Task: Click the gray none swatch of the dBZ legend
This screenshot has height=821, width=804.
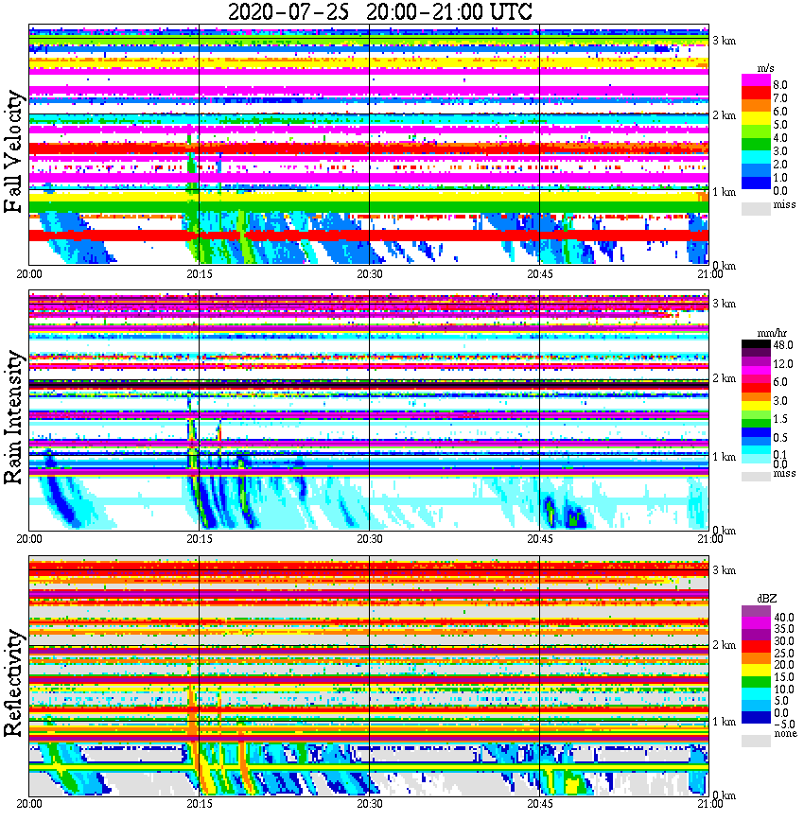Action: [x=756, y=741]
